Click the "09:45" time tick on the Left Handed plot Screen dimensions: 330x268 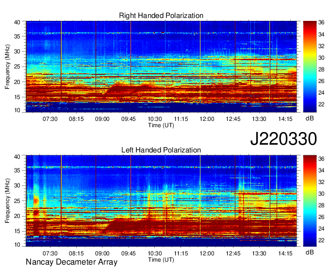click(x=129, y=253)
